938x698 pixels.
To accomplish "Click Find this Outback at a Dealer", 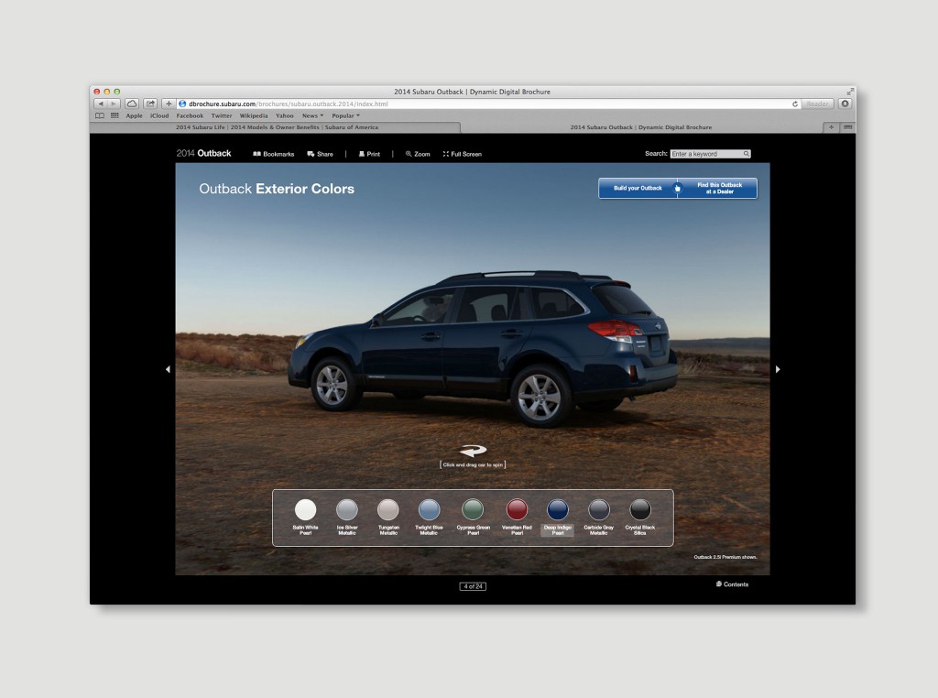I will pyautogui.click(x=719, y=189).
